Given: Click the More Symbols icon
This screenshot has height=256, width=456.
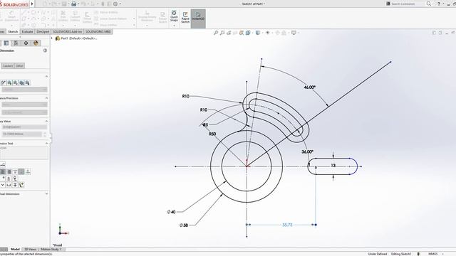Looking at the screenshot, I should tap(21, 185).
